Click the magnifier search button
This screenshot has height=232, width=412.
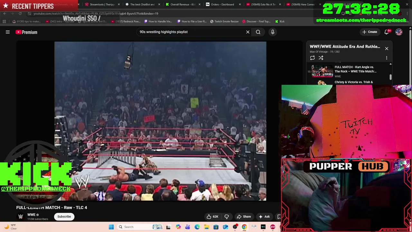pos(258,32)
